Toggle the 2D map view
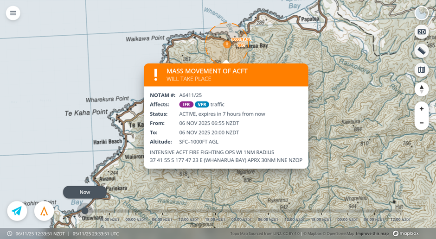This screenshot has height=239, width=436. coord(422,32)
